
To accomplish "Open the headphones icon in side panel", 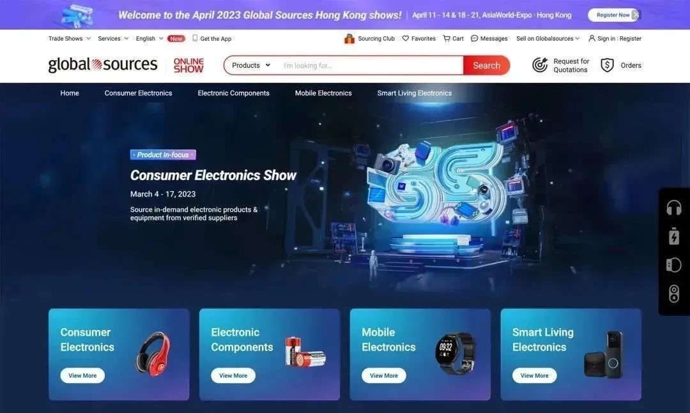I will click(x=674, y=207).
